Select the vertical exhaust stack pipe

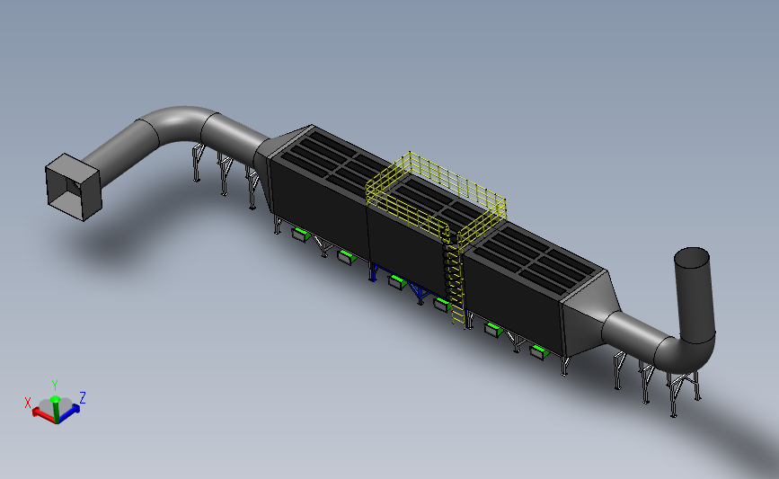point(695,295)
